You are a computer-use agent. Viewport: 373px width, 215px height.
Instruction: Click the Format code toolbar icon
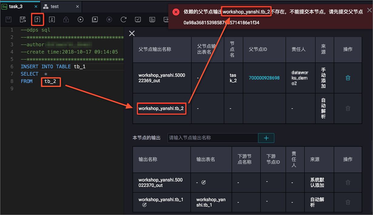coord(152,20)
